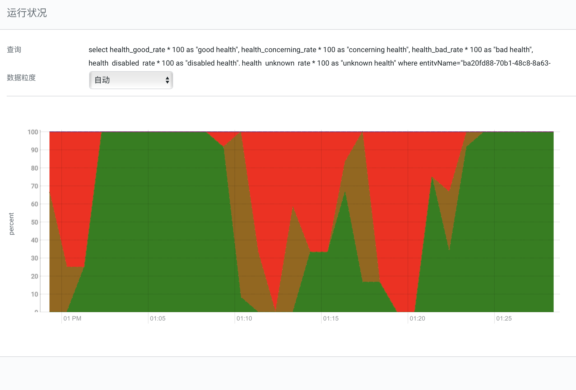Click the up-down arrows on the granularity selector
The image size is (576, 390).
(167, 80)
